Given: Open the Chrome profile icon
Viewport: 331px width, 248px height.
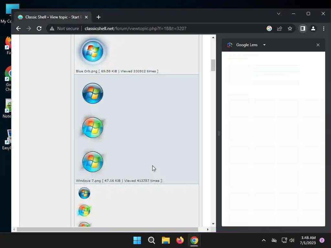Looking at the screenshot, I should click(x=313, y=28).
